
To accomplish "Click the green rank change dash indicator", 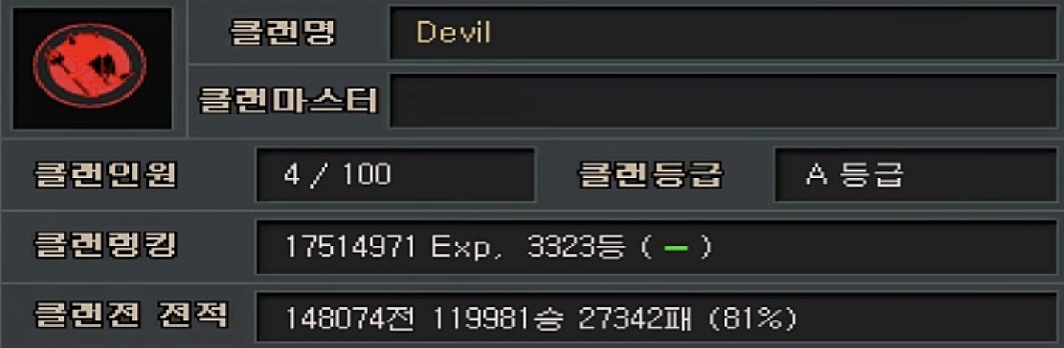I will [x=676, y=248].
